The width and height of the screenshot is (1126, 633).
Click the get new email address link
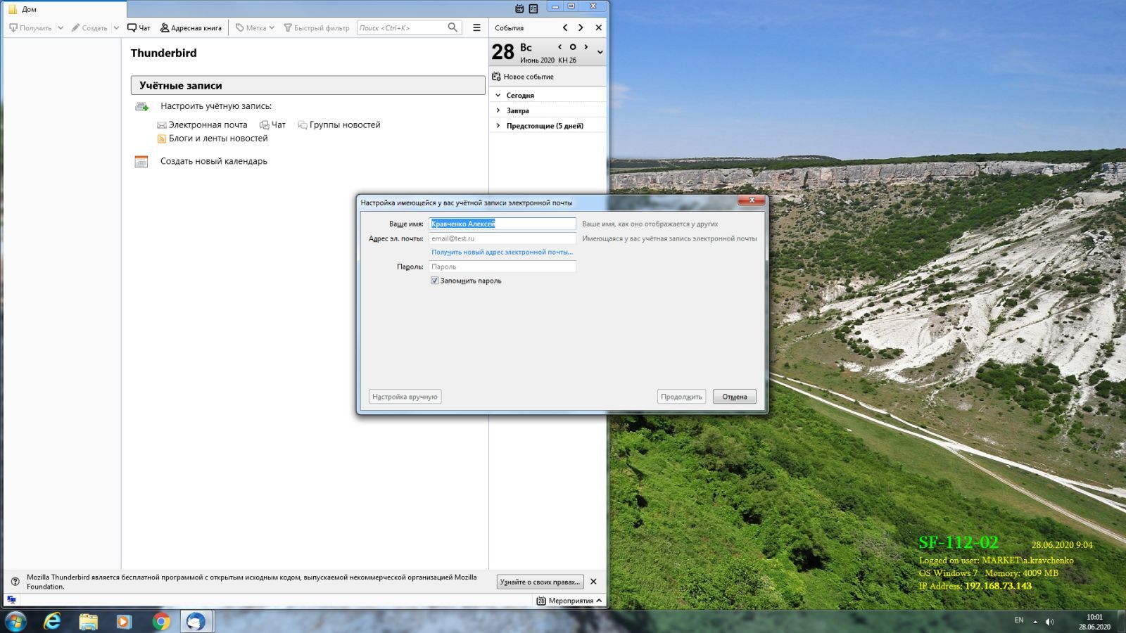(502, 252)
